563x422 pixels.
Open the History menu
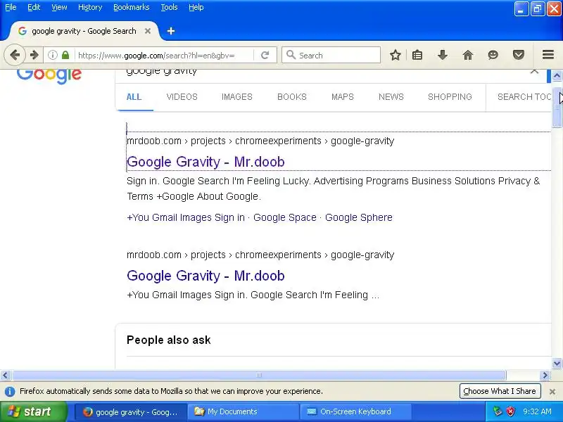tap(90, 7)
